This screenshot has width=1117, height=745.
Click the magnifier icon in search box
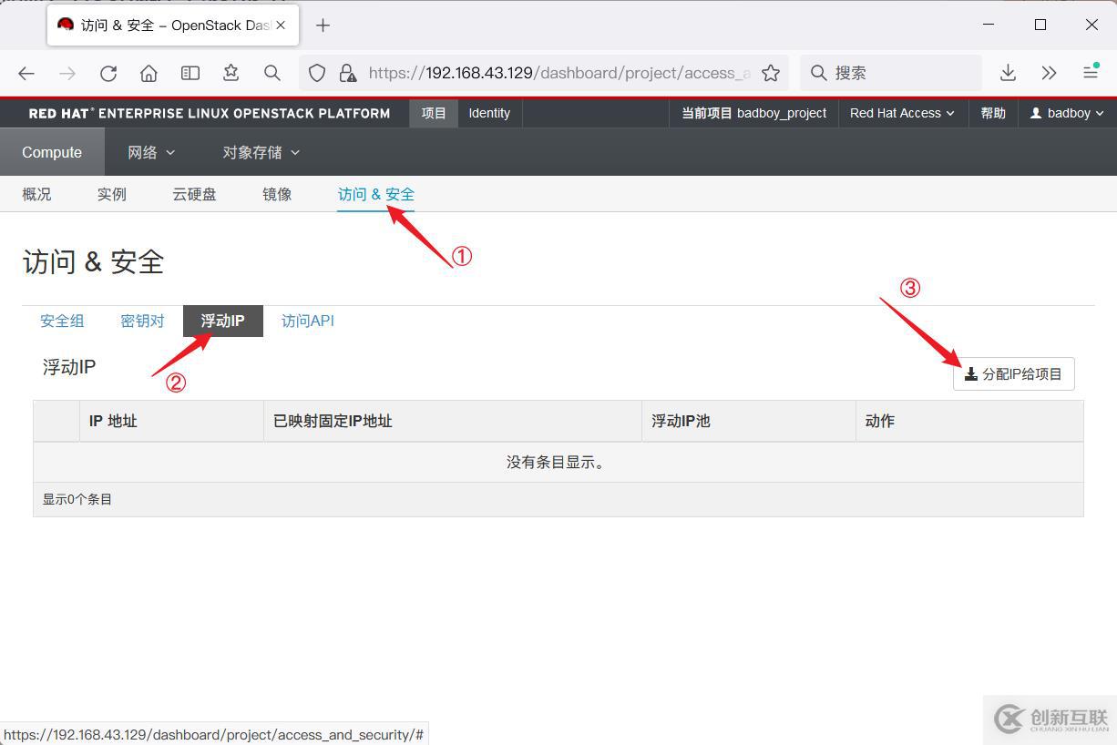[818, 73]
